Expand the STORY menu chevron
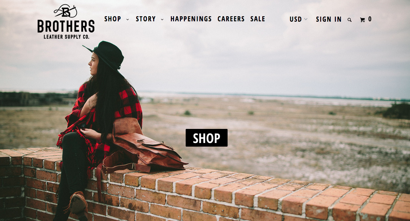This screenshot has height=221, width=410. coord(162,19)
